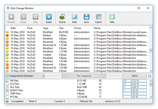Screen dimensions: 158x109
Task: Select the NOEXT Files label
Action: coord(17,90)
